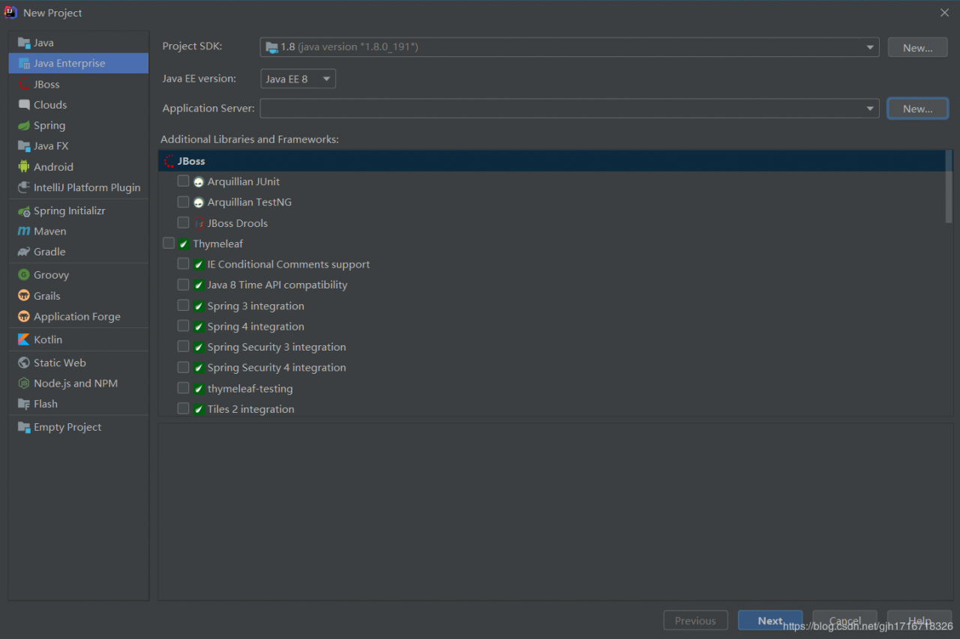Click the Spring 4 integration green check icon
The height and width of the screenshot is (639, 960).
tap(199, 327)
